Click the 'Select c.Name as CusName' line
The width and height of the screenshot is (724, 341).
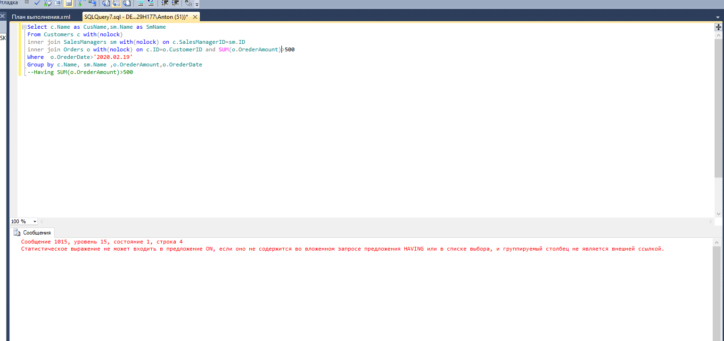click(x=97, y=27)
